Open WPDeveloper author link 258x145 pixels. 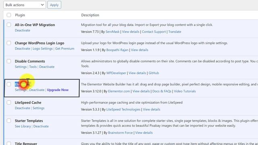(x=116, y=73)
